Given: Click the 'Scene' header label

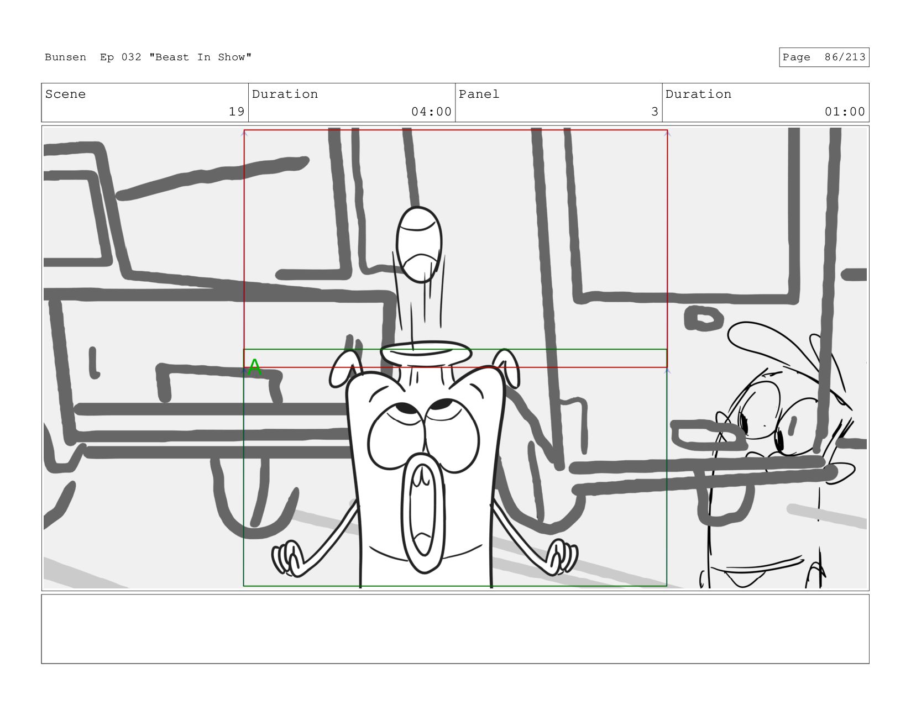Looking at the screenshot, I should coord(65,94).
